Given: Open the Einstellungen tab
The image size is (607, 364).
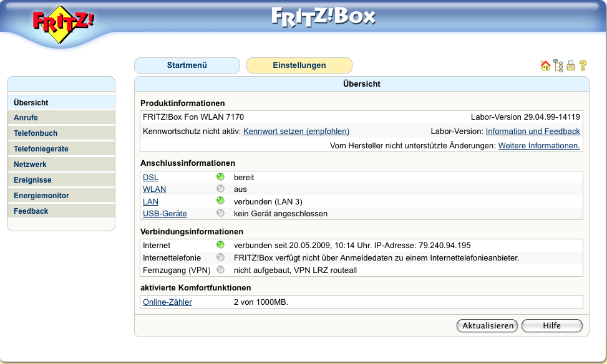Looking at the screenshot, I should point(299,65).
